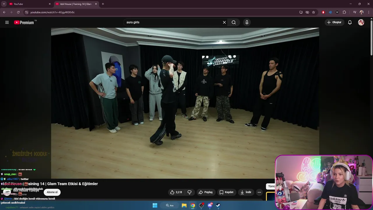373x210 pixels.
Task: Clear the search box with the X
Action: click(224, 22)
